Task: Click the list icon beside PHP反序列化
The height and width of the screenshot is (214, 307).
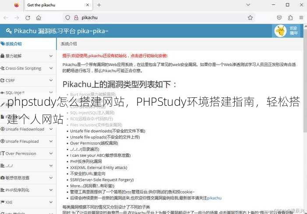Action: [2, 190]
